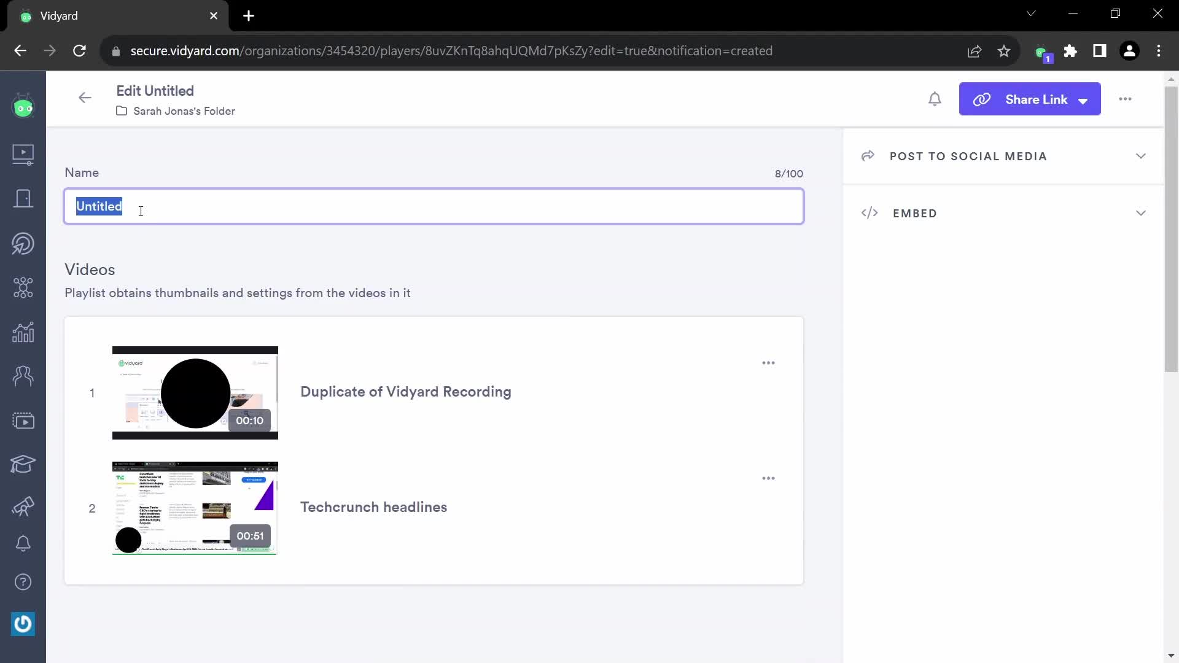Open the sidebar notifications bell
This screenshot has height=663, width=1179.
[23, 543]
